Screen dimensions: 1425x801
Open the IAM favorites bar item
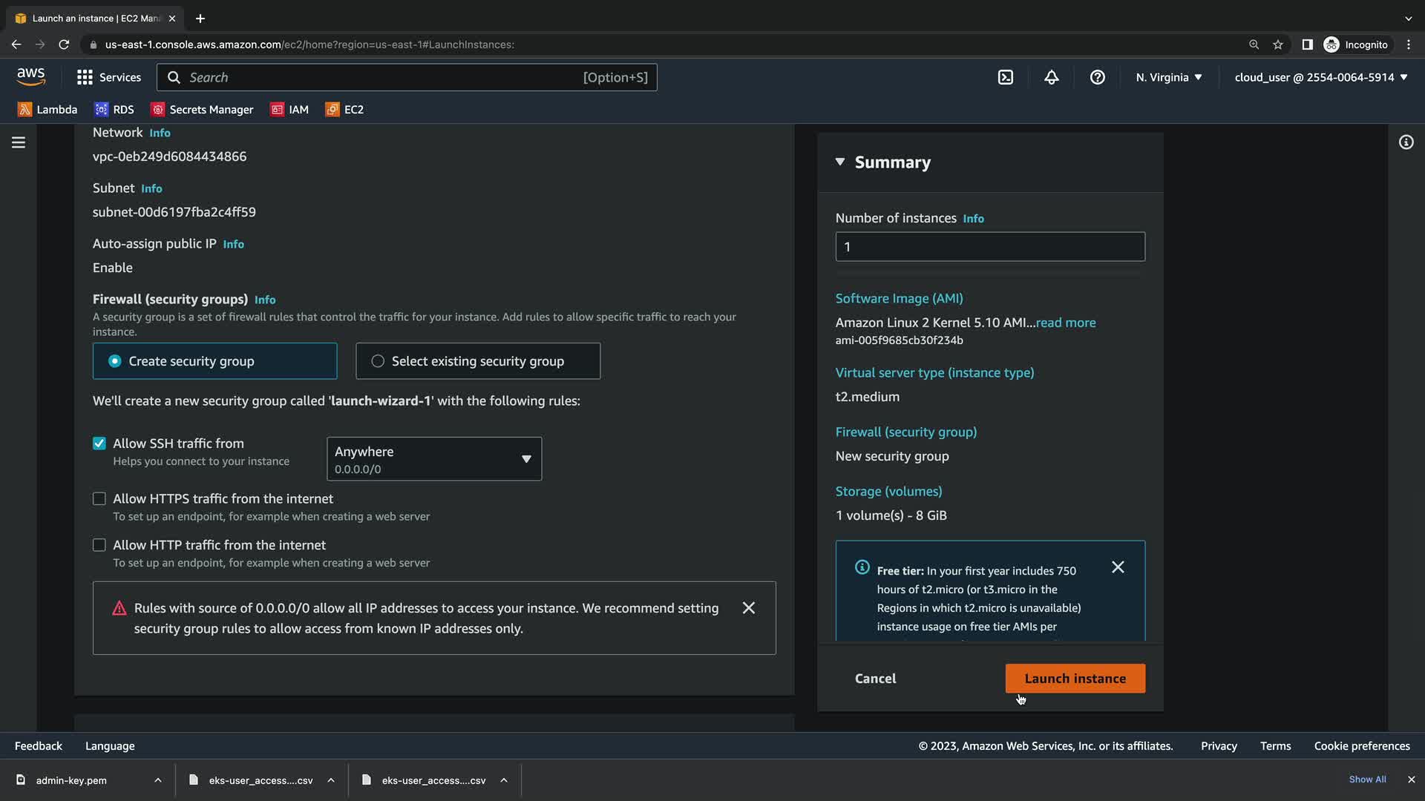pyautogui.click(x=289, y=110)
